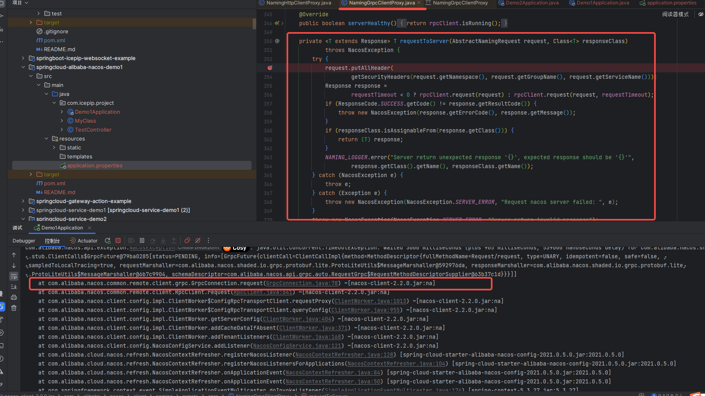This screenshot has height=396, width=705.
Task: Step out in debugger toolbar
Action: click(x=174, y=240)
